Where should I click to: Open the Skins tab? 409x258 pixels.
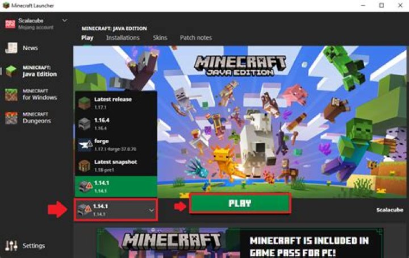(x=160, y=38)
